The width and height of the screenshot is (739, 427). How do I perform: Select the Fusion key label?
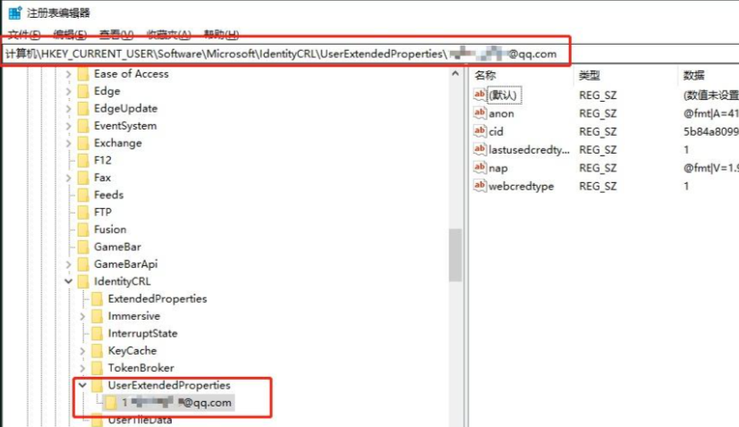110,230
